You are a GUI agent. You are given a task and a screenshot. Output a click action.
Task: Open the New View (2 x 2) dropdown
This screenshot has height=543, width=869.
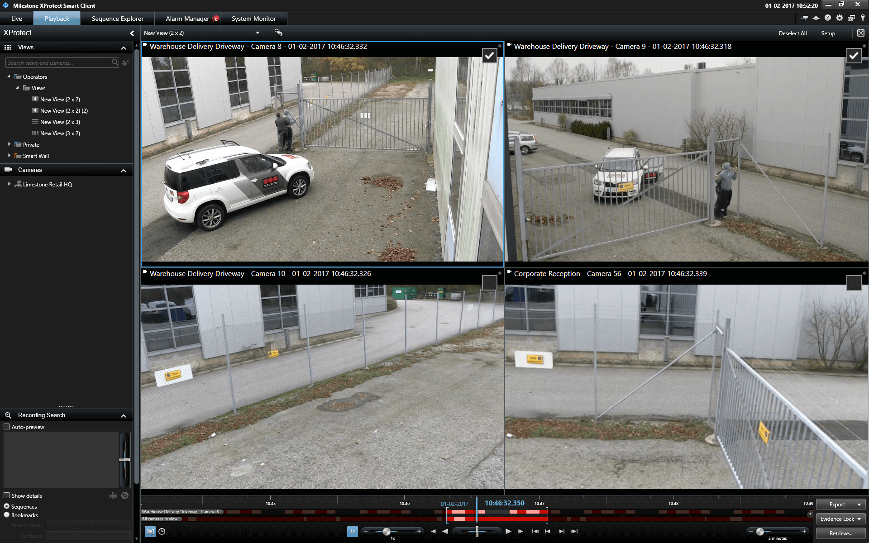tap(257, 33)
